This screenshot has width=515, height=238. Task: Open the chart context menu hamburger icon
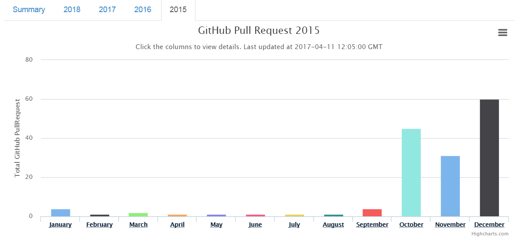click(x=502, y=33)
